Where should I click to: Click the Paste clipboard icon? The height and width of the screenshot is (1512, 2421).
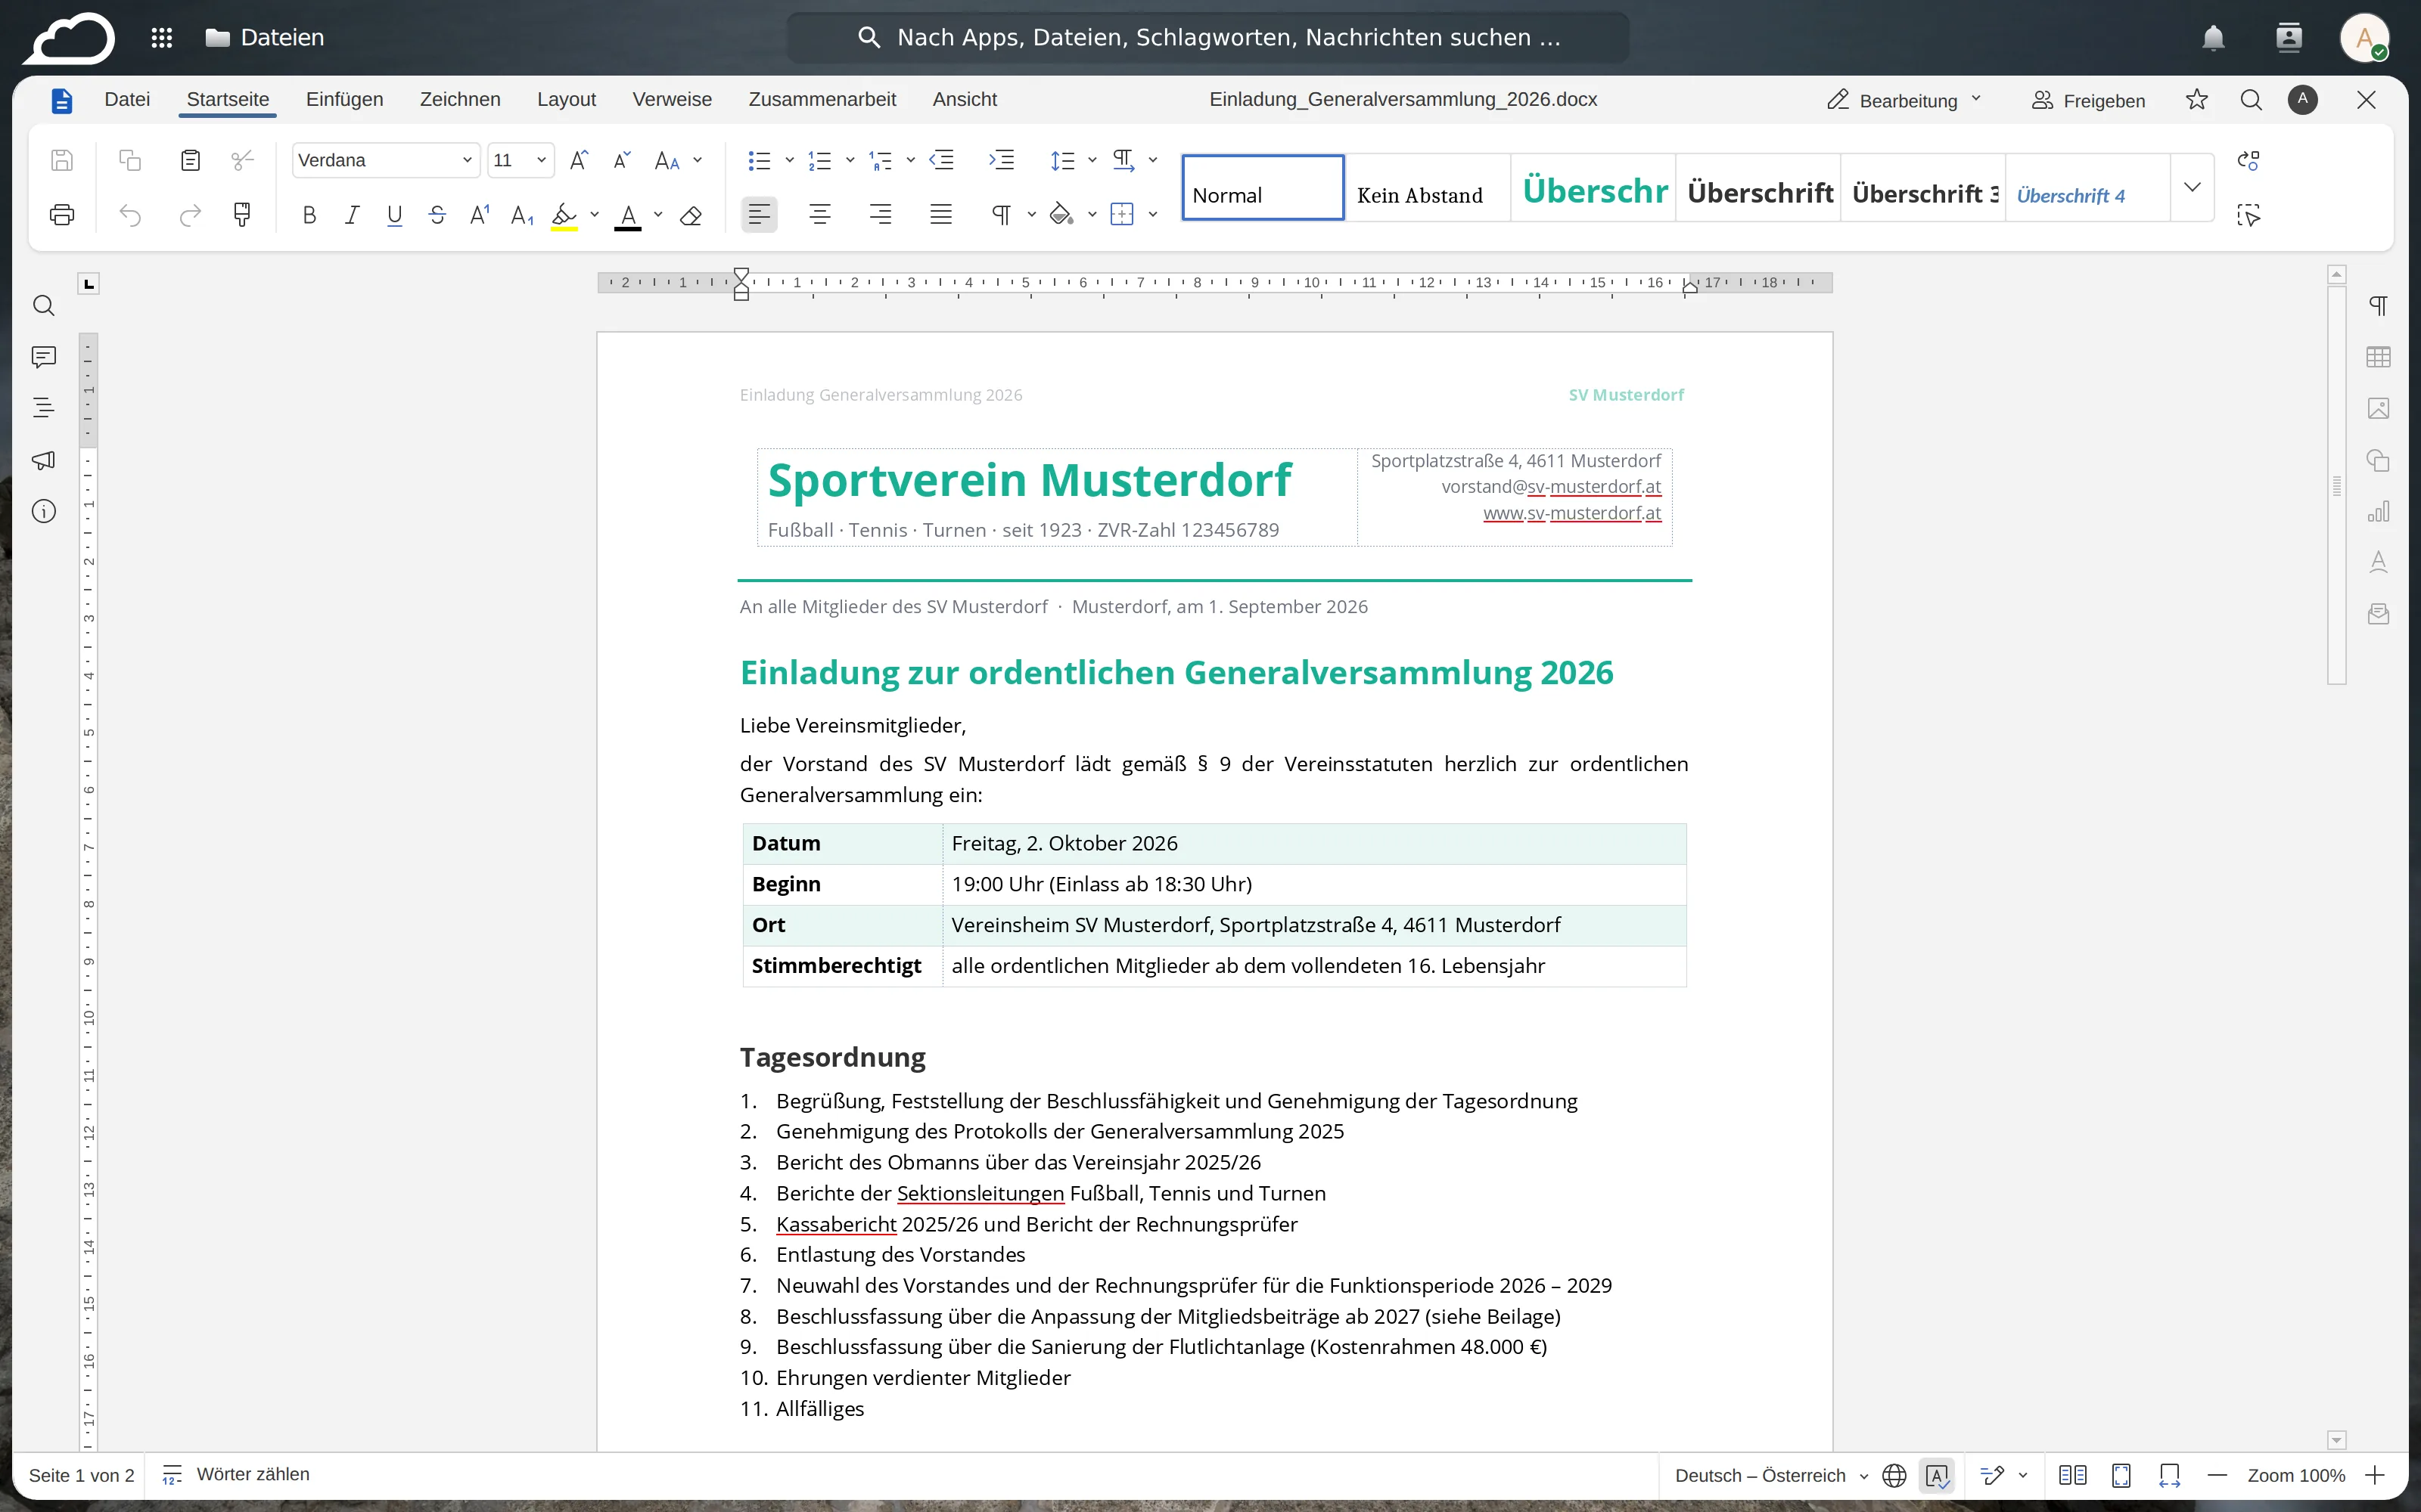tap(190, 160)
